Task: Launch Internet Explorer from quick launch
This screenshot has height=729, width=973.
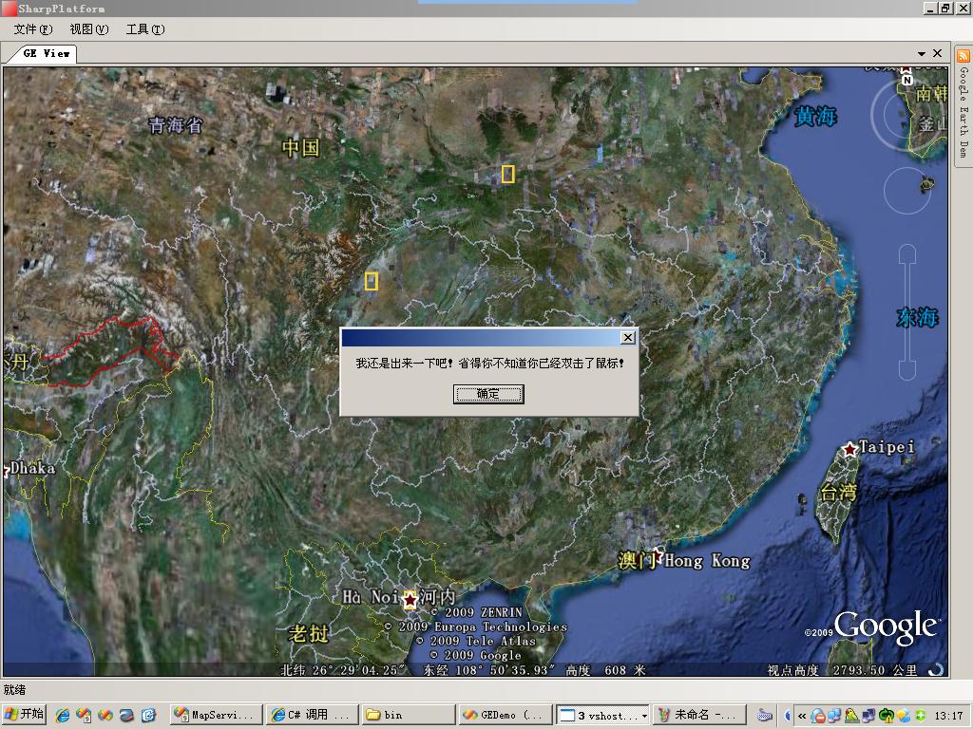Action: [x=63, y=716]
